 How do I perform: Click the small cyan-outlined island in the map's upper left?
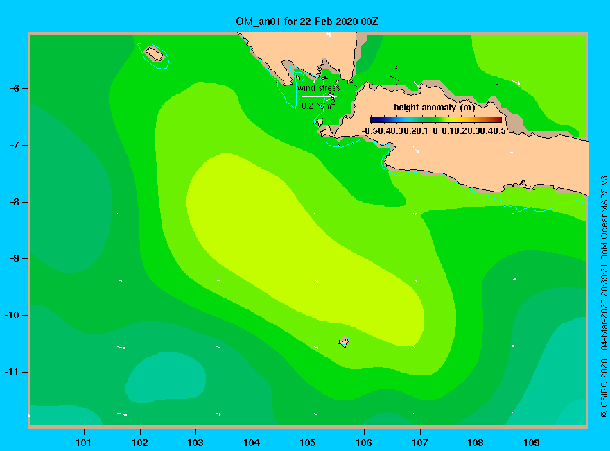[154, 54]
